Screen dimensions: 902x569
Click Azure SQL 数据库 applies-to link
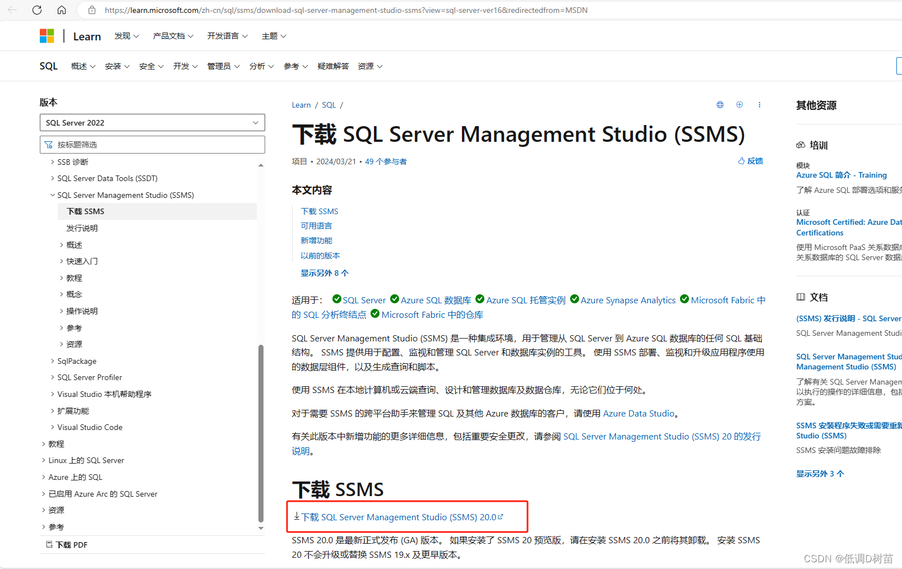point(436,300)
